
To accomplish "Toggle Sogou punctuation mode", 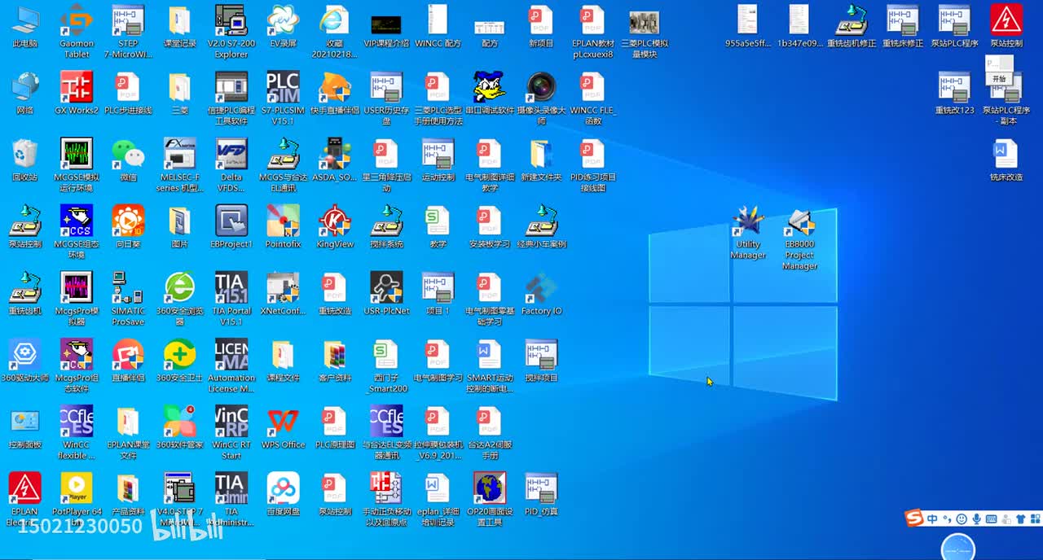I will 947,519.
